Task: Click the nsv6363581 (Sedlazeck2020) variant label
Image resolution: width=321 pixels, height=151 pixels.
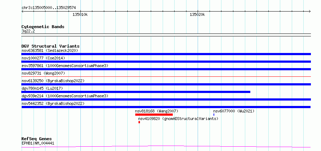Action: (50, 50)
